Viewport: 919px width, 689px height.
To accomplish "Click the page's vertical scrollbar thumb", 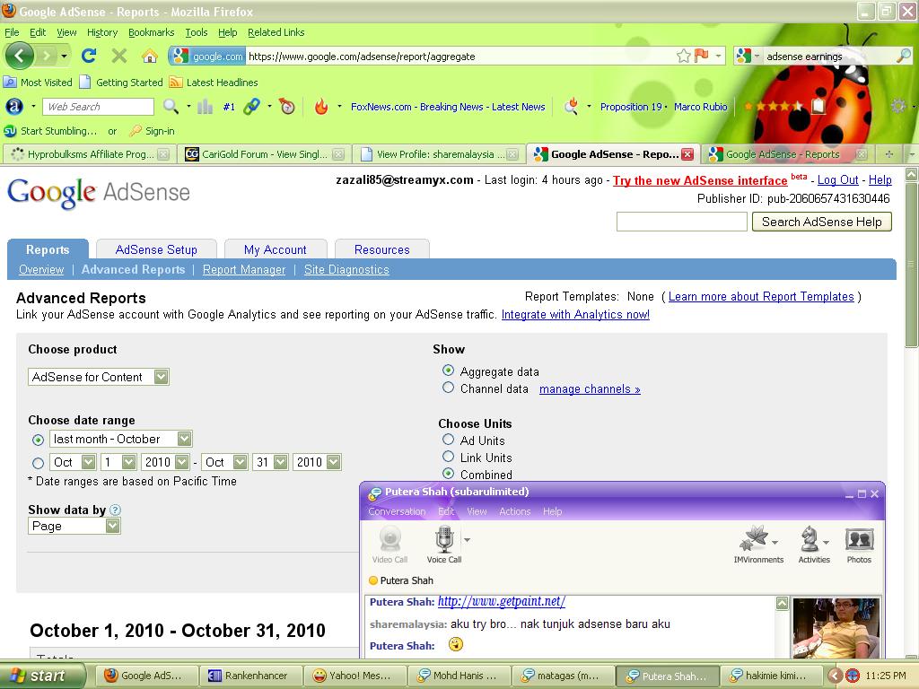I will point(912,264).
